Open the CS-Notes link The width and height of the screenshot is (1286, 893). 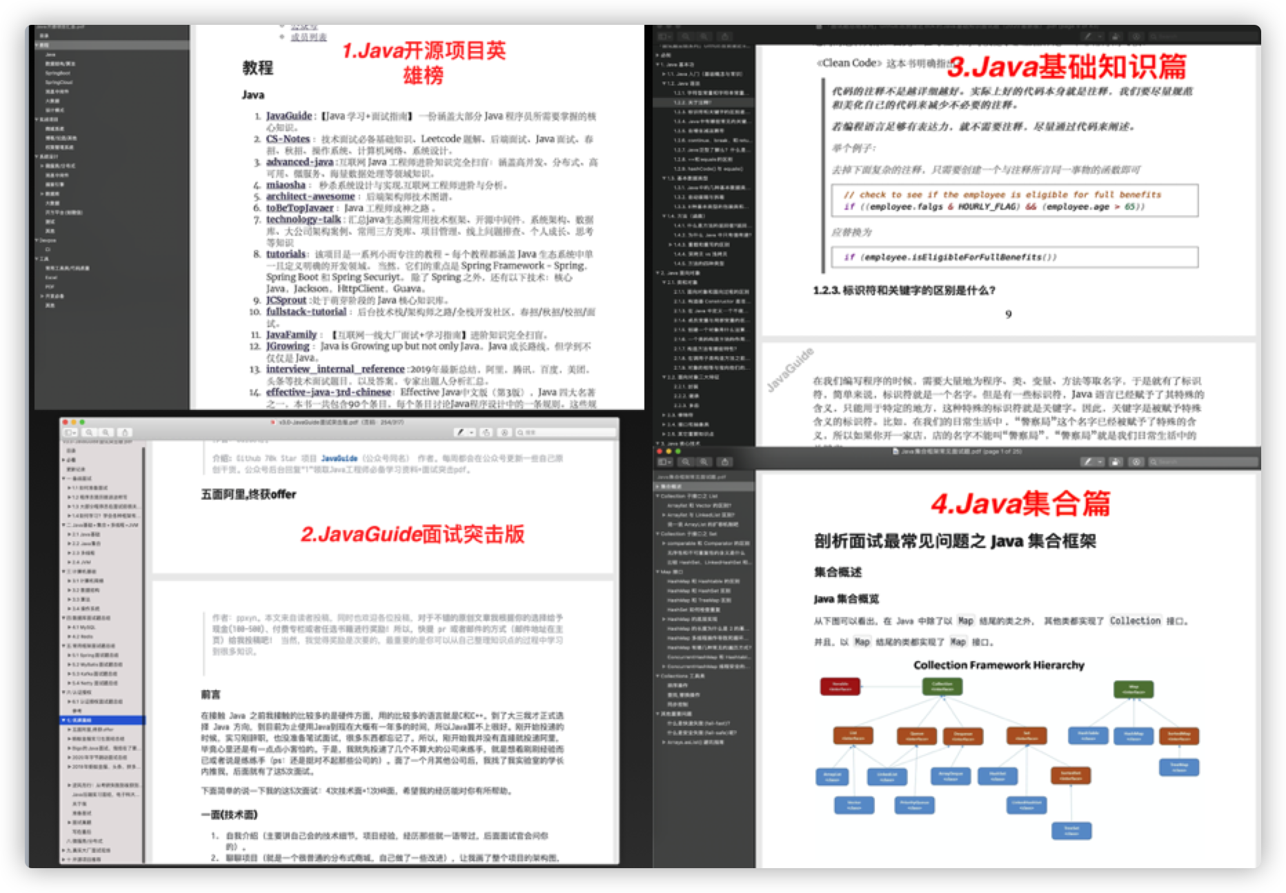288,139
